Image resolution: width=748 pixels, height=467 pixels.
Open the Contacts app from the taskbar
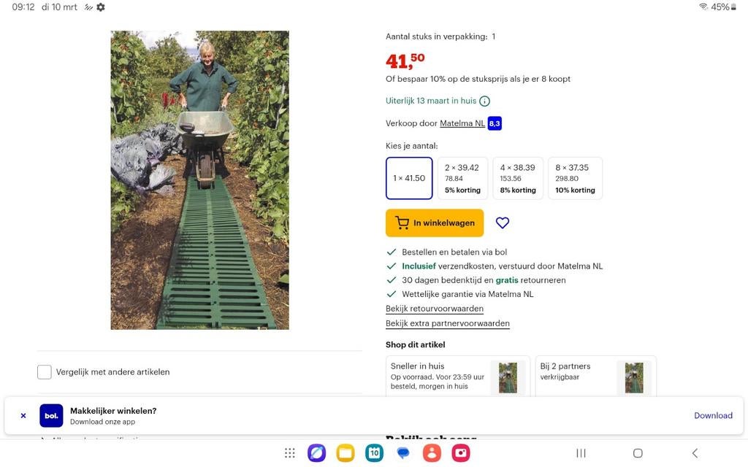(x=432, y=452)
